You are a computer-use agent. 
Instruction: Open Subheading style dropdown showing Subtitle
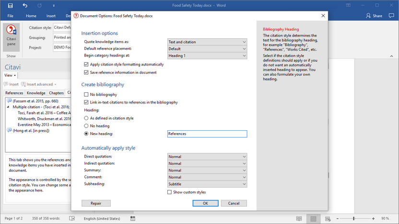[x=207, y=184]
